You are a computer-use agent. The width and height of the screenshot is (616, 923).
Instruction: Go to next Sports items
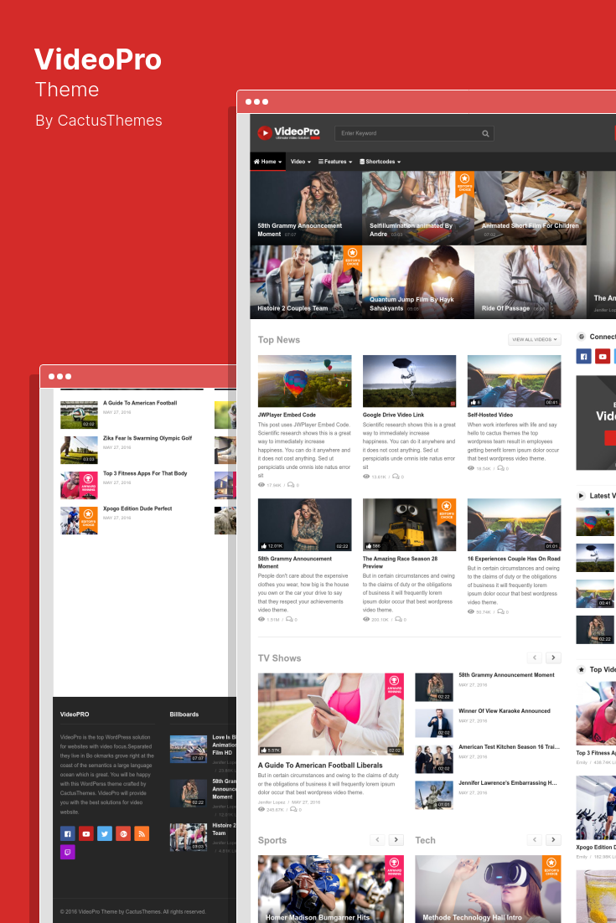tap(396, 840)
